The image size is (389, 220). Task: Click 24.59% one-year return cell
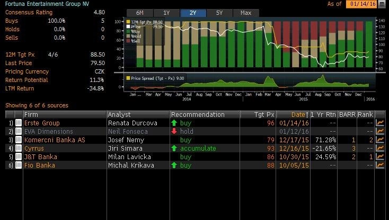point(326,157)
